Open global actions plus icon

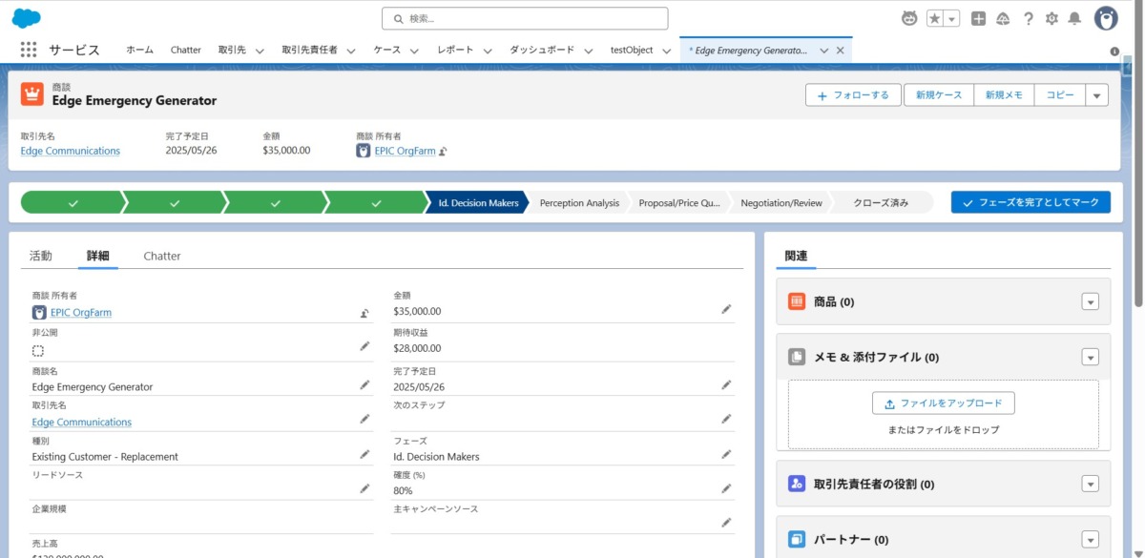(978, 18)
